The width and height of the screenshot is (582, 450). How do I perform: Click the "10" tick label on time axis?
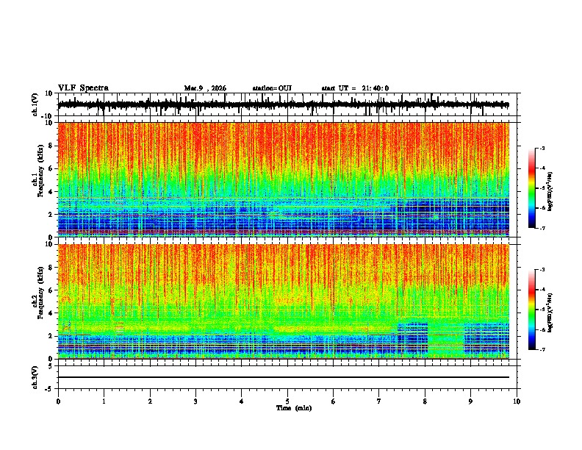coord(517,401)
